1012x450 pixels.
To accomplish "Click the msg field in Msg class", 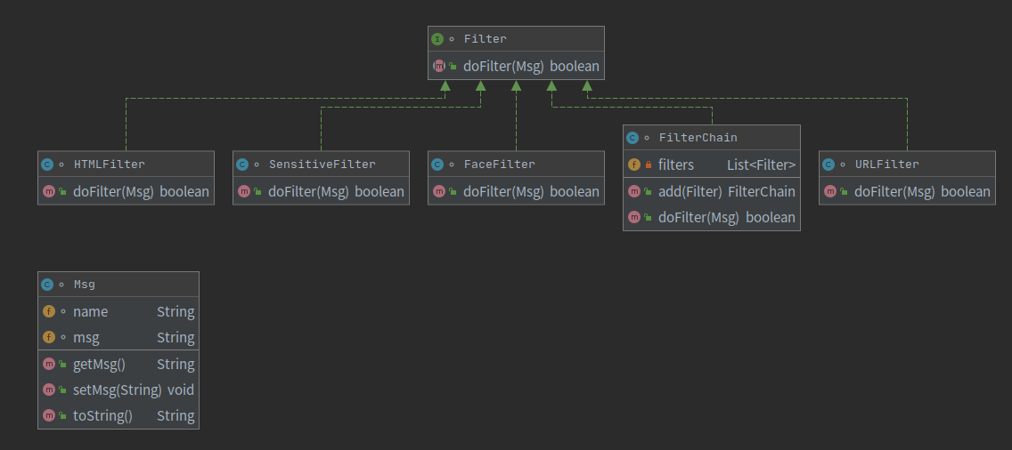I will click(86, 338).
